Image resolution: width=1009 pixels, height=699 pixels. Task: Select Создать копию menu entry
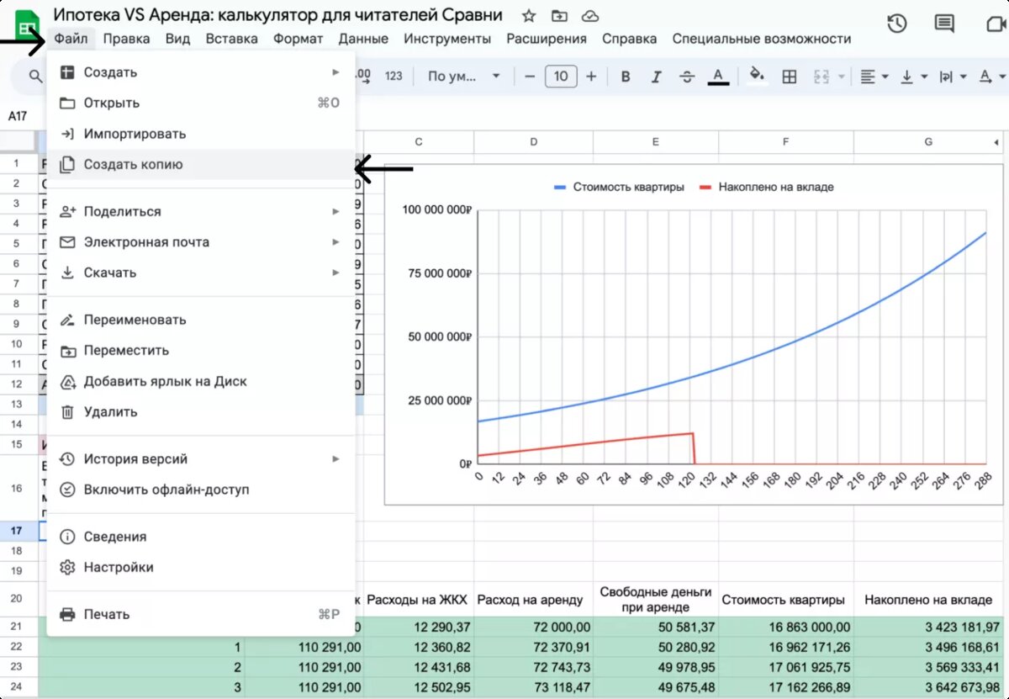[201, 164]
